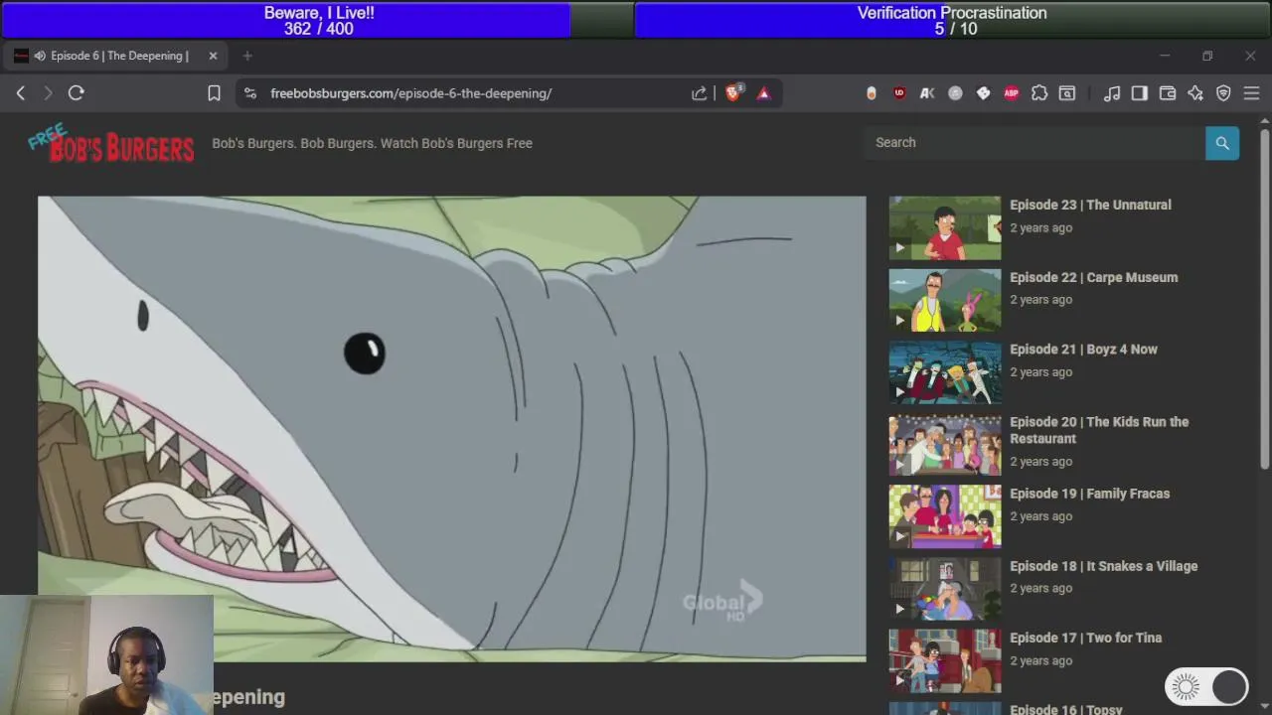Open Brave Rewards triangle icon
Viewport: 1272px width, 715px height.
[764, 93]
